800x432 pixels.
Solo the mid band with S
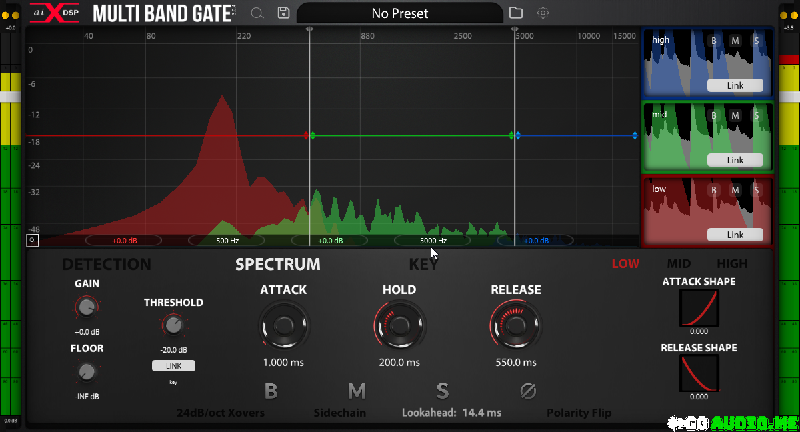[757, 115]
